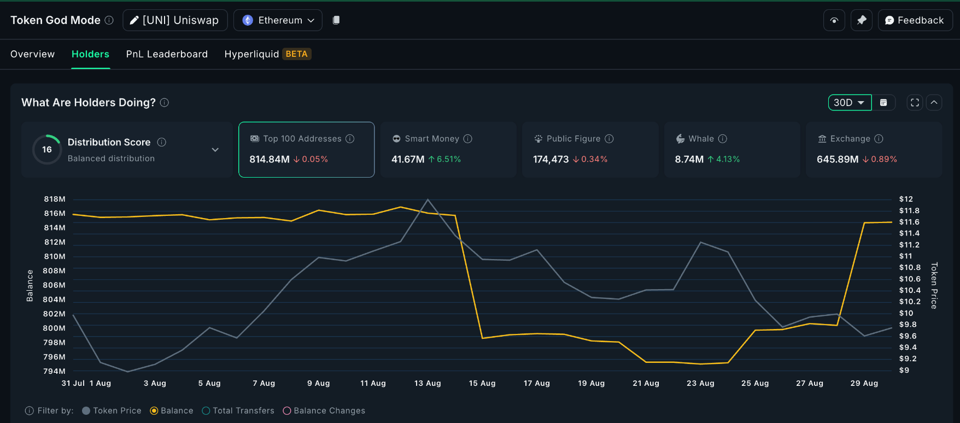Expand chart to fullscreen
Viewport: 960px width, 423px height.
pyautogui.click(x=915, y=103)
